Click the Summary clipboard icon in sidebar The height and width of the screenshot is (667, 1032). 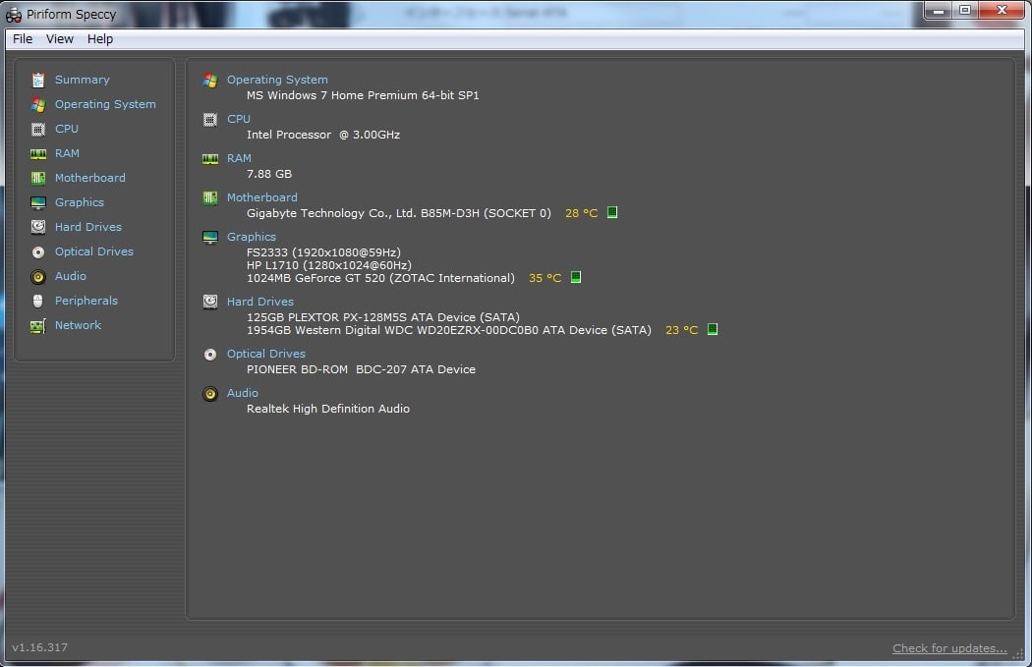point(38,80)
